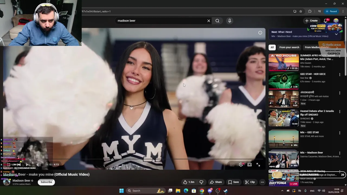Open the Afro Queen channel name
This screenshot has width=347, height=195.
click(306, 63)
